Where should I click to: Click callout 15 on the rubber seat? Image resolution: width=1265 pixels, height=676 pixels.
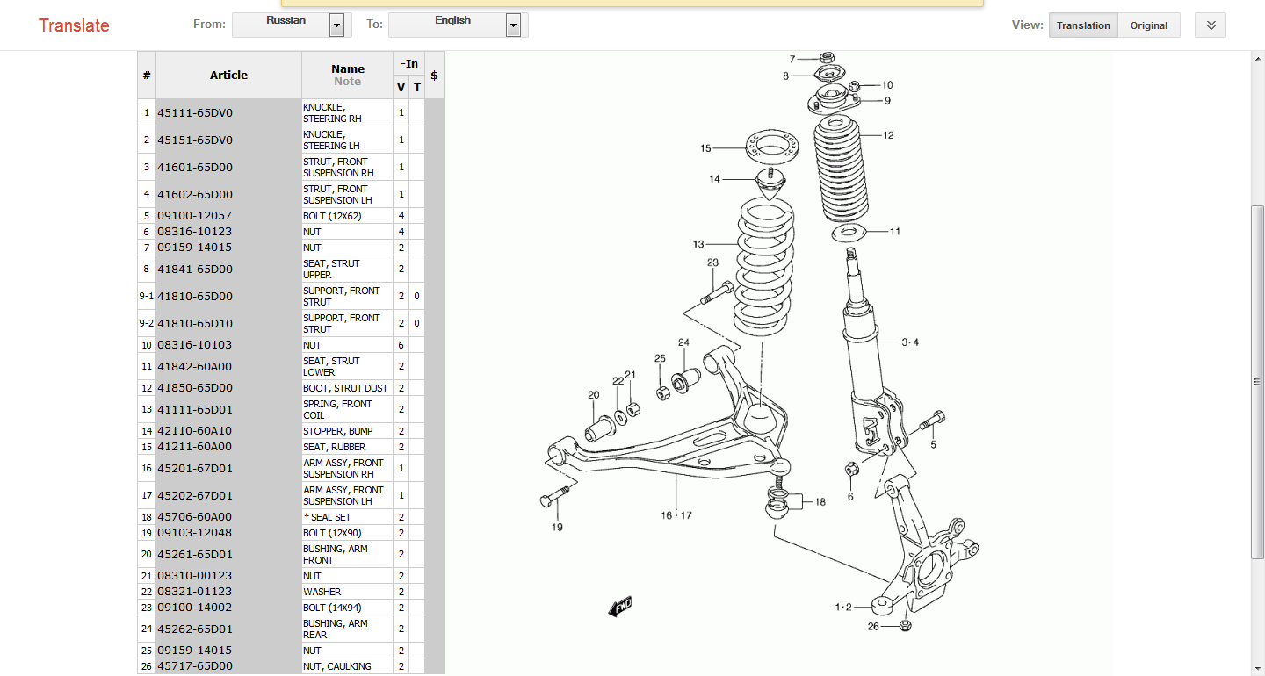[x=705, y=148]
